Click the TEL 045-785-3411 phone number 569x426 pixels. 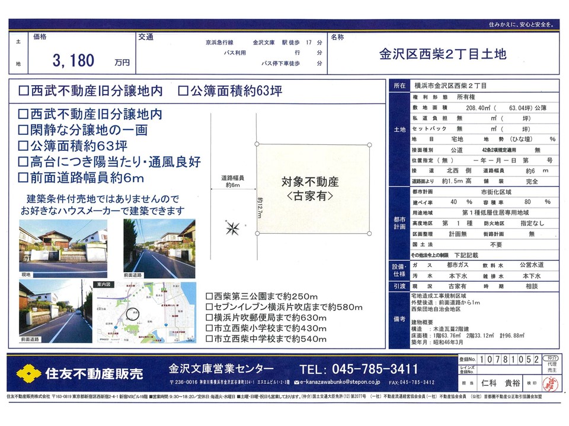point(359,369)
